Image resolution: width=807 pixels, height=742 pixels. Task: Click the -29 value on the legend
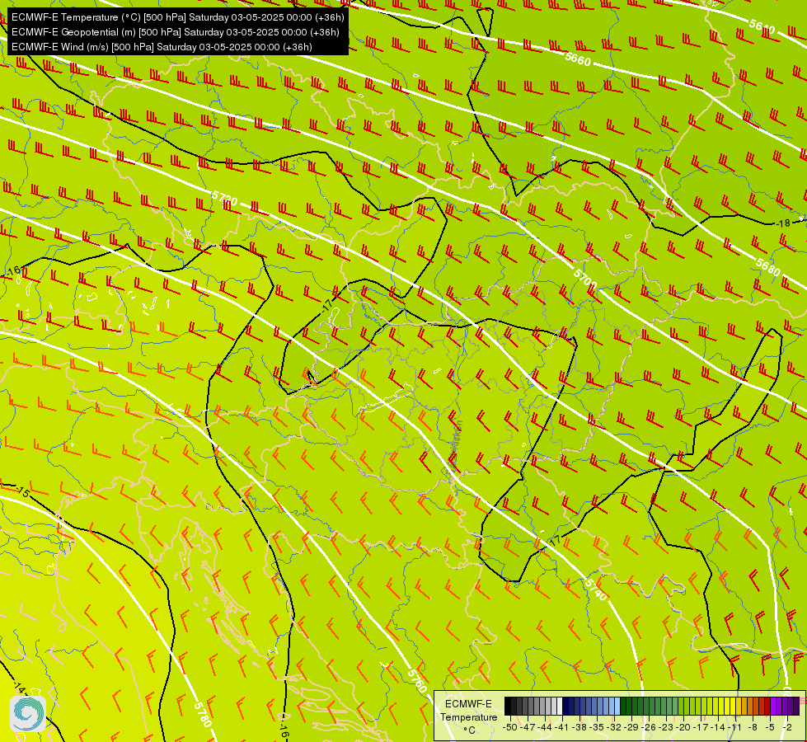tap(631, 727)
